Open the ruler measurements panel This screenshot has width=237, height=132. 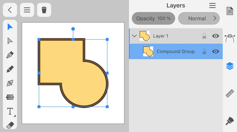pos(230,93)
